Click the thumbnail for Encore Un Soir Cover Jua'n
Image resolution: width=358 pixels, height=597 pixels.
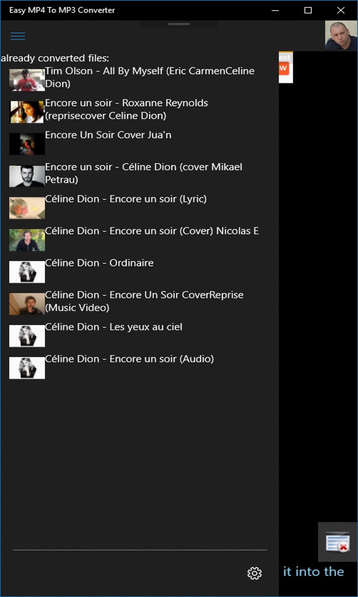[x=27, y=144]
